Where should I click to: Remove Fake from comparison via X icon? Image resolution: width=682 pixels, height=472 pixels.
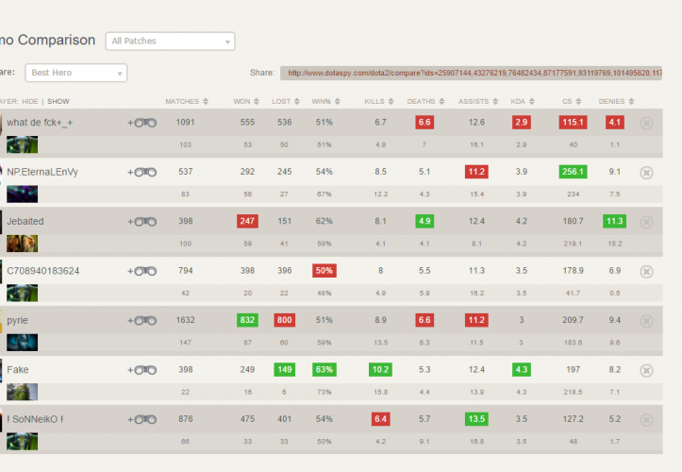click(x=646, y=370)
